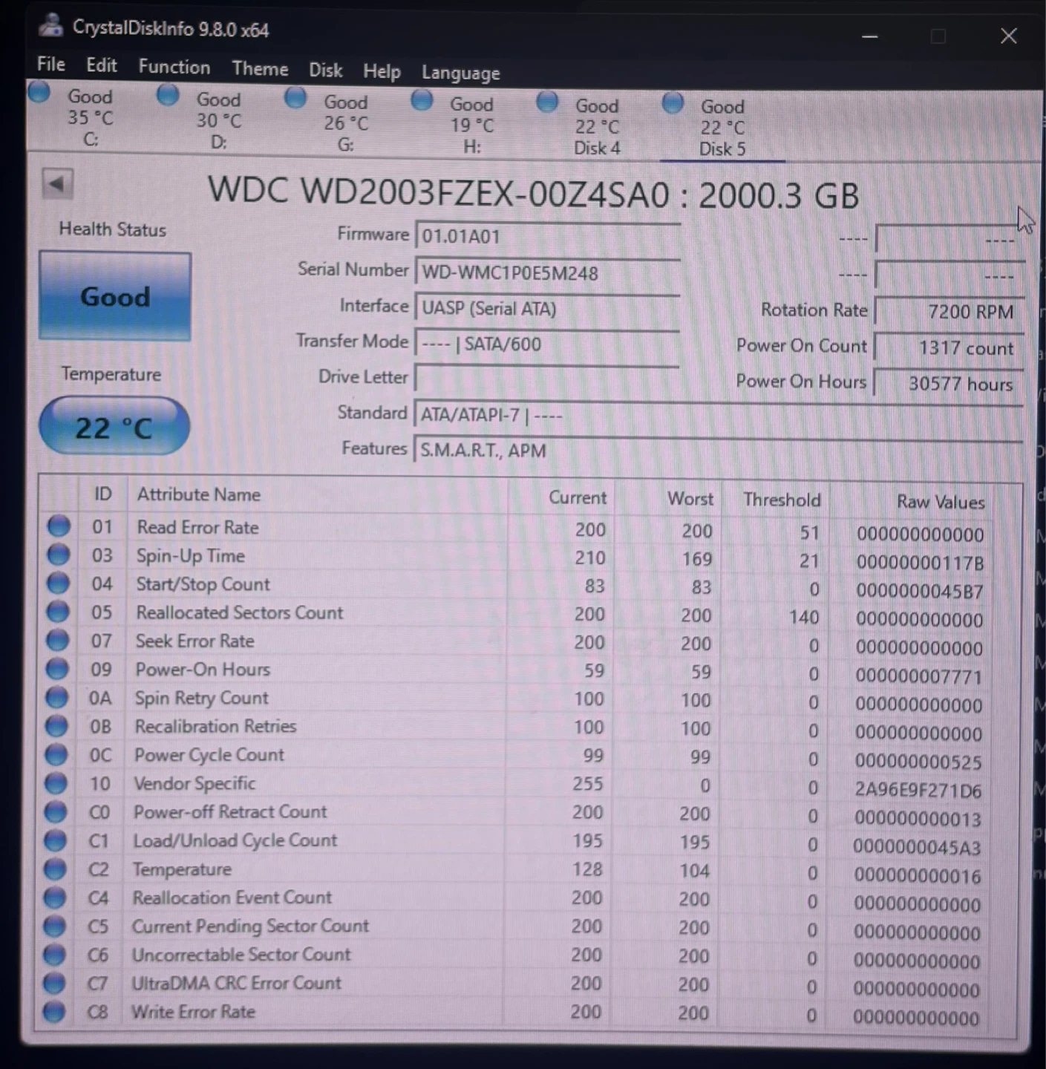Switch to the D: drive tab

coord(218,120)
